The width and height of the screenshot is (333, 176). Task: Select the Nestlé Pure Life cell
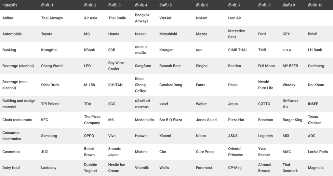pos(265,85)
